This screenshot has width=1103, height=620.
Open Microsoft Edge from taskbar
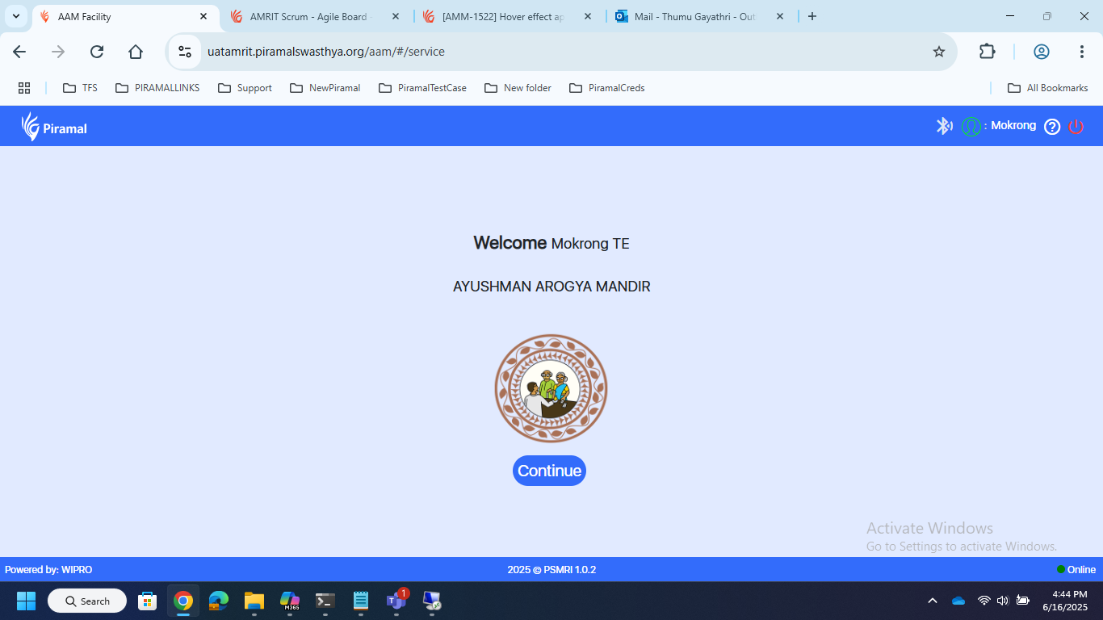219,601
